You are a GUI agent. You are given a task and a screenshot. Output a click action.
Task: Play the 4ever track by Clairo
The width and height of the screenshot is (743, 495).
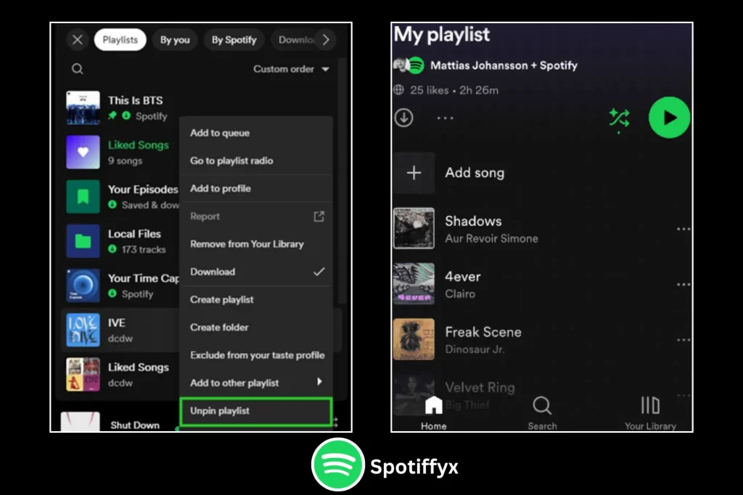pos(462,276)
